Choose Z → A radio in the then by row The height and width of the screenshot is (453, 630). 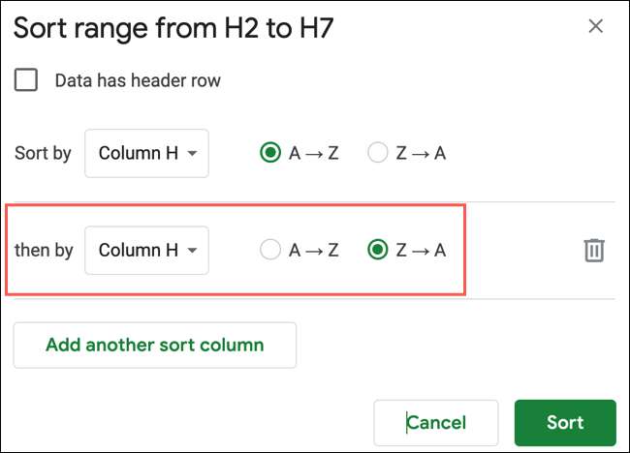[378, 251]
